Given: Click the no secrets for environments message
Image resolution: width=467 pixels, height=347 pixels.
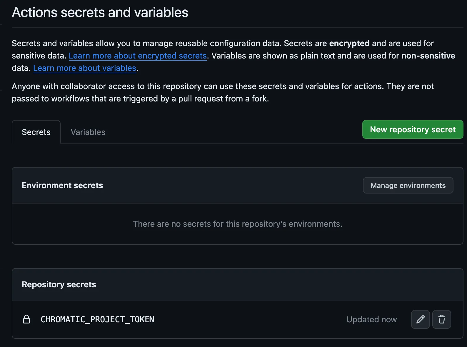Looking at the screenshot, I should (237, 224).
